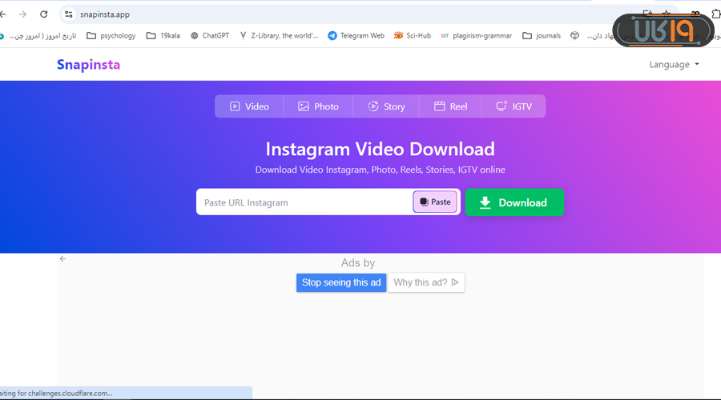Image resolution: width=721 pixels, height=400 pixels.
Task: Open site information icon in address bar
Action: 69,14
